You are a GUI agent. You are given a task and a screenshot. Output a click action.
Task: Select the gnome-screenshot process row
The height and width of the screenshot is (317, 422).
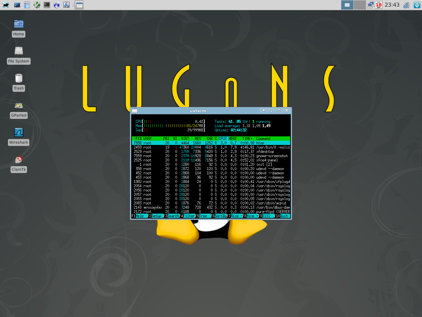pyautogui.click(x=211, y=156)
